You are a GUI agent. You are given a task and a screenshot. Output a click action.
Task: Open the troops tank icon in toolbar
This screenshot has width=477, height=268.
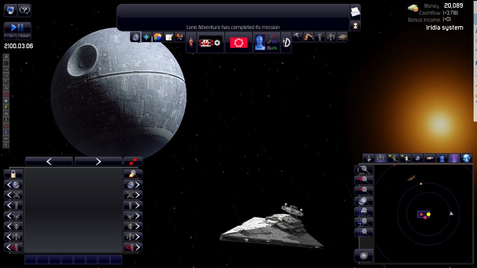pyautogui.click(x=342, y=37)
